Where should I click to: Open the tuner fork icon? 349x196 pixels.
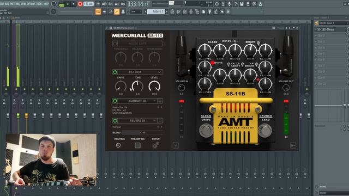point(176,145)
